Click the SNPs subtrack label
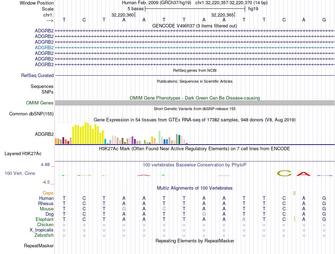 (48, 92)
